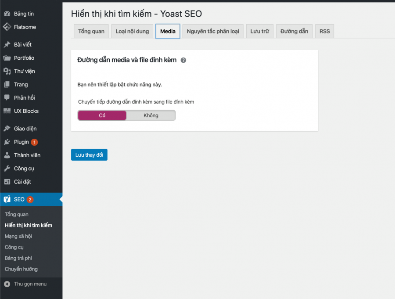This screenshot has width=395, height=299.
Task: Save with Lưu thay đổi button
Action: click(x=89, y=155)
